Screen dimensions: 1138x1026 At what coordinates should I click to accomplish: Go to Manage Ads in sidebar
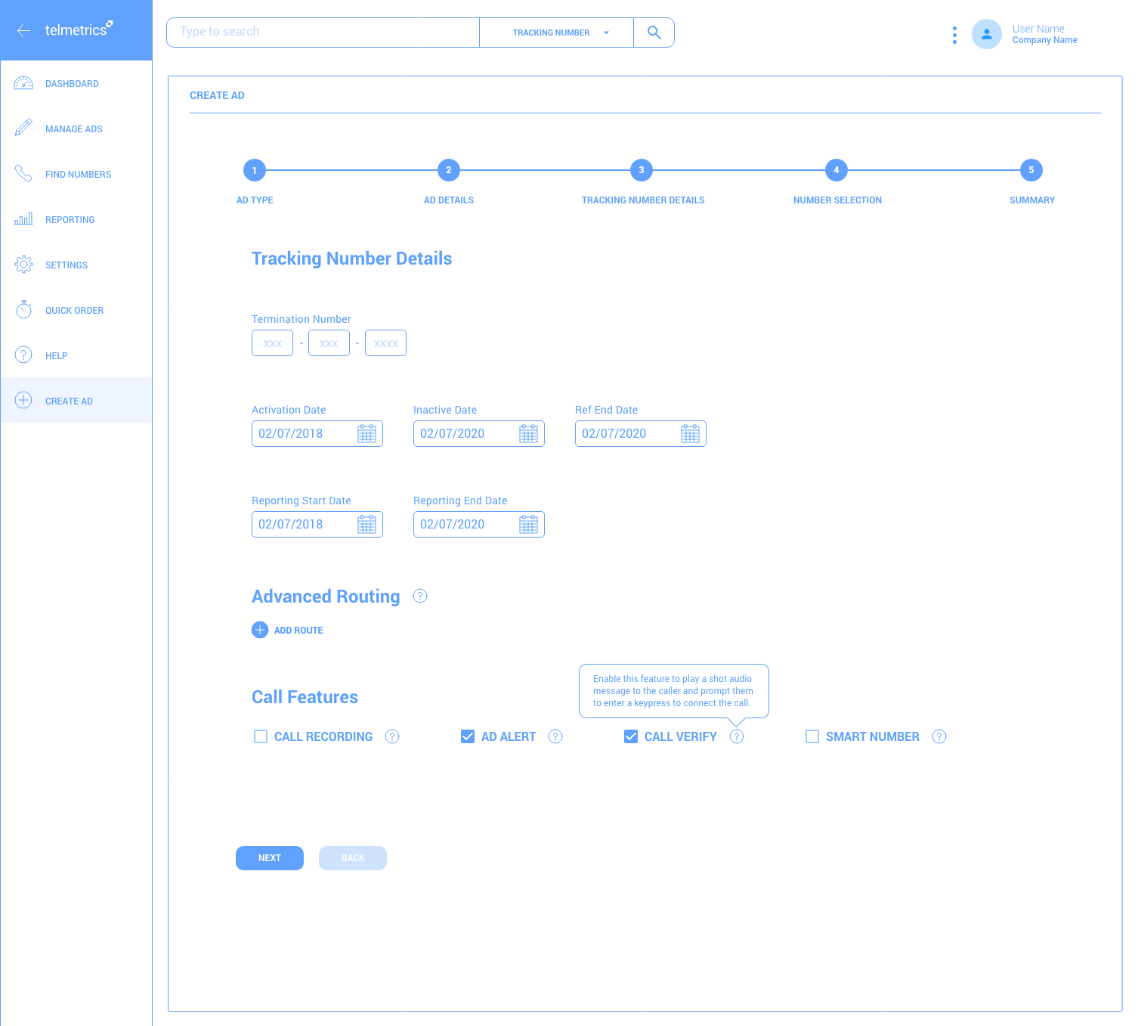[73, 129]
